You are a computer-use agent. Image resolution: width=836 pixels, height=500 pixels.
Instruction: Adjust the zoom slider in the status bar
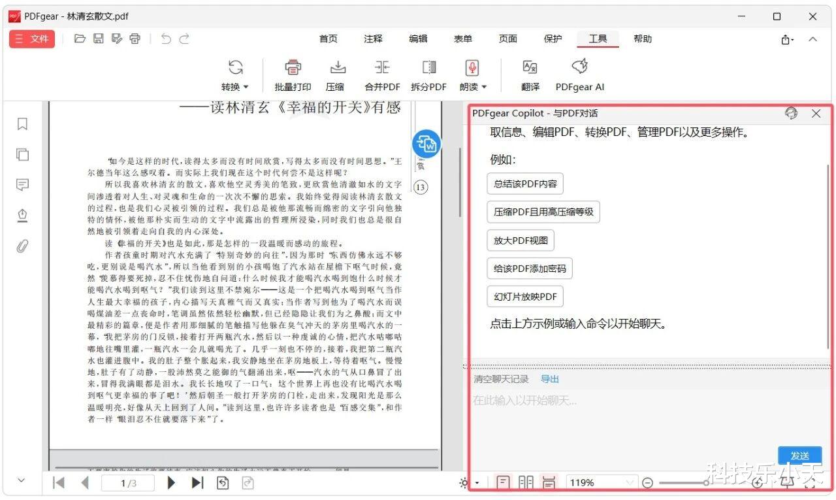point(704,483)
